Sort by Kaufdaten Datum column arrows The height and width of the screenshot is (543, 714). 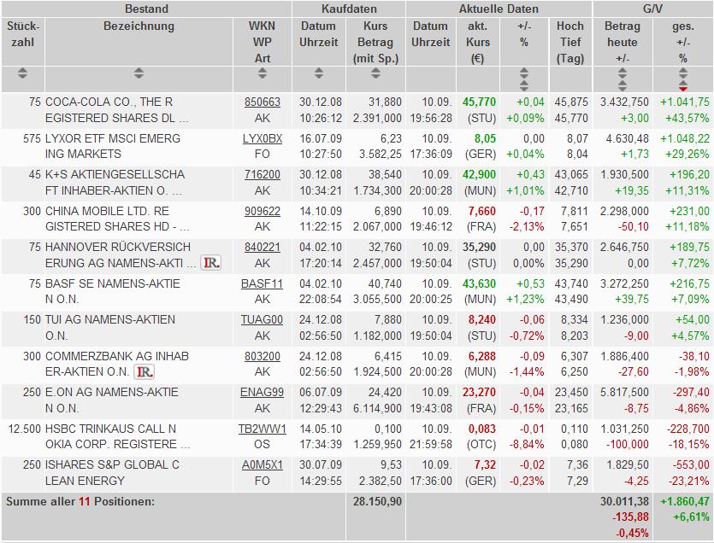pyautogui.click(x=319, y=73)
